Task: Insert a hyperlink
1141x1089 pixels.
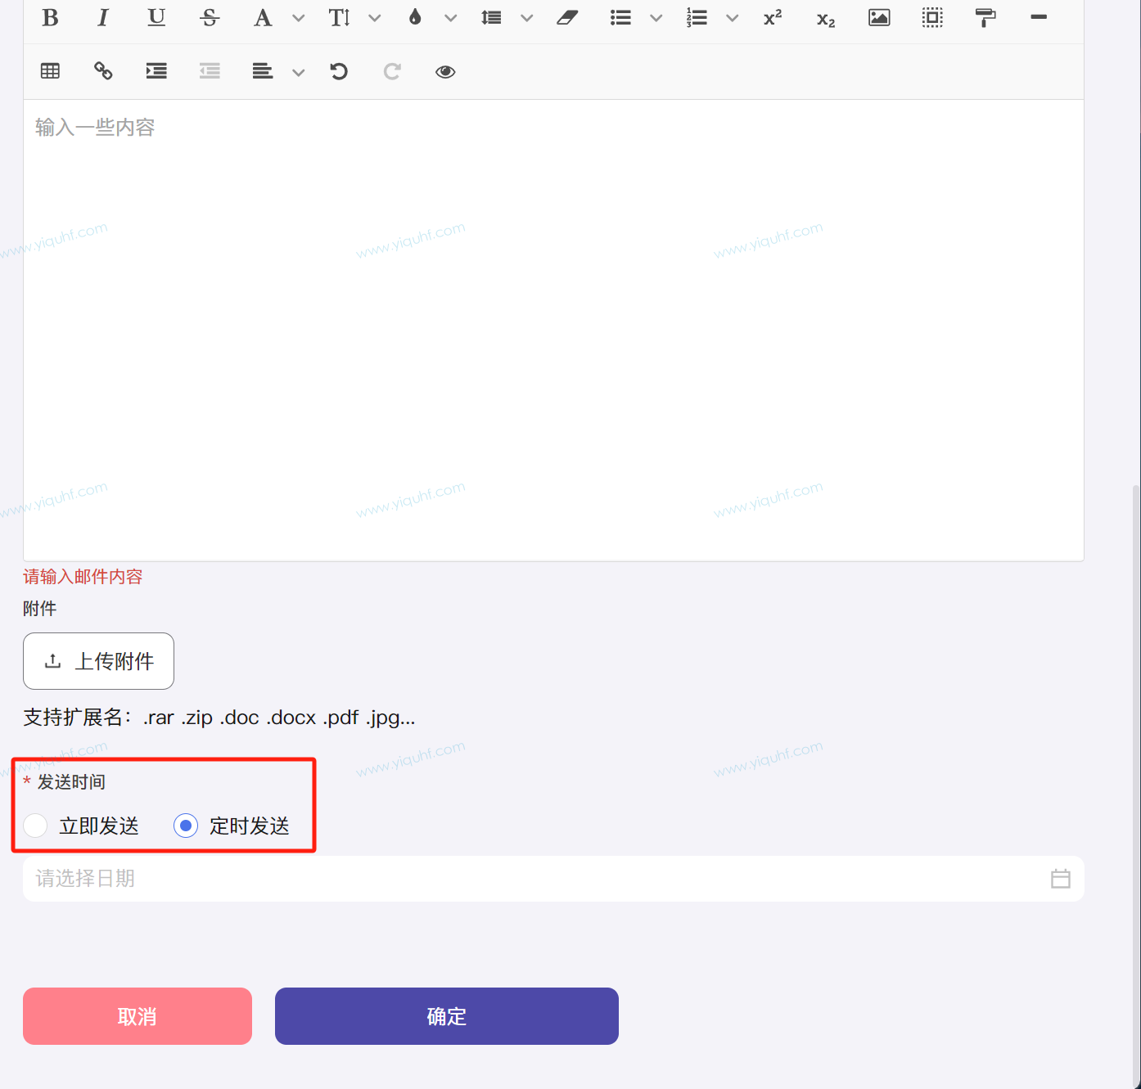Action: (103, 71)
